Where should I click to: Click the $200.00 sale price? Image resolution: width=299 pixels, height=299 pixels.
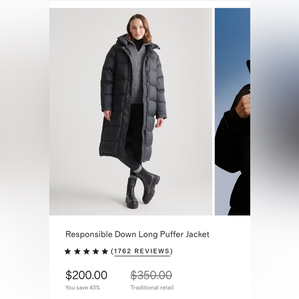pos(86,275)
